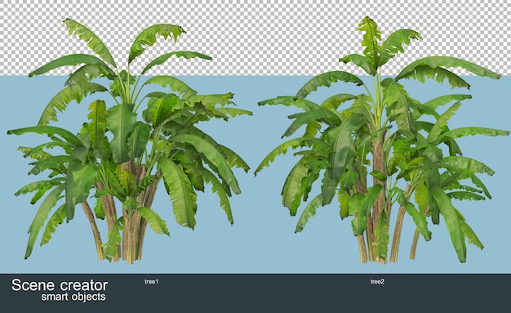This screenshot has height=313, width=511.
Task: Select the tree1 banana plant image
Action: (x=131, y=141)
